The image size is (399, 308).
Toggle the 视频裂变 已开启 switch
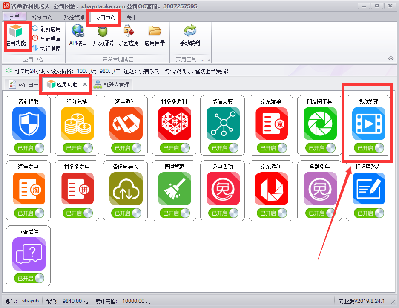coord(369,148)
